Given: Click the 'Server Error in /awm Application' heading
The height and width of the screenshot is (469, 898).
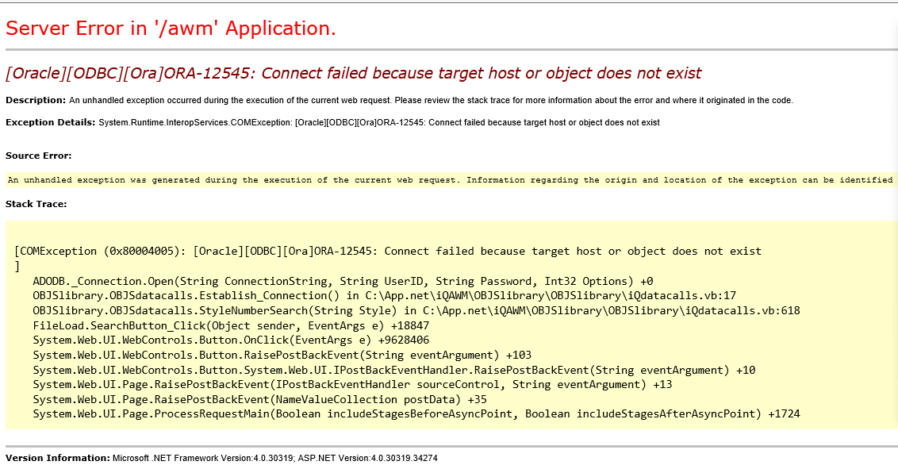Looking at the screenshot, I should pyautogui.click(x=171, y=29).
